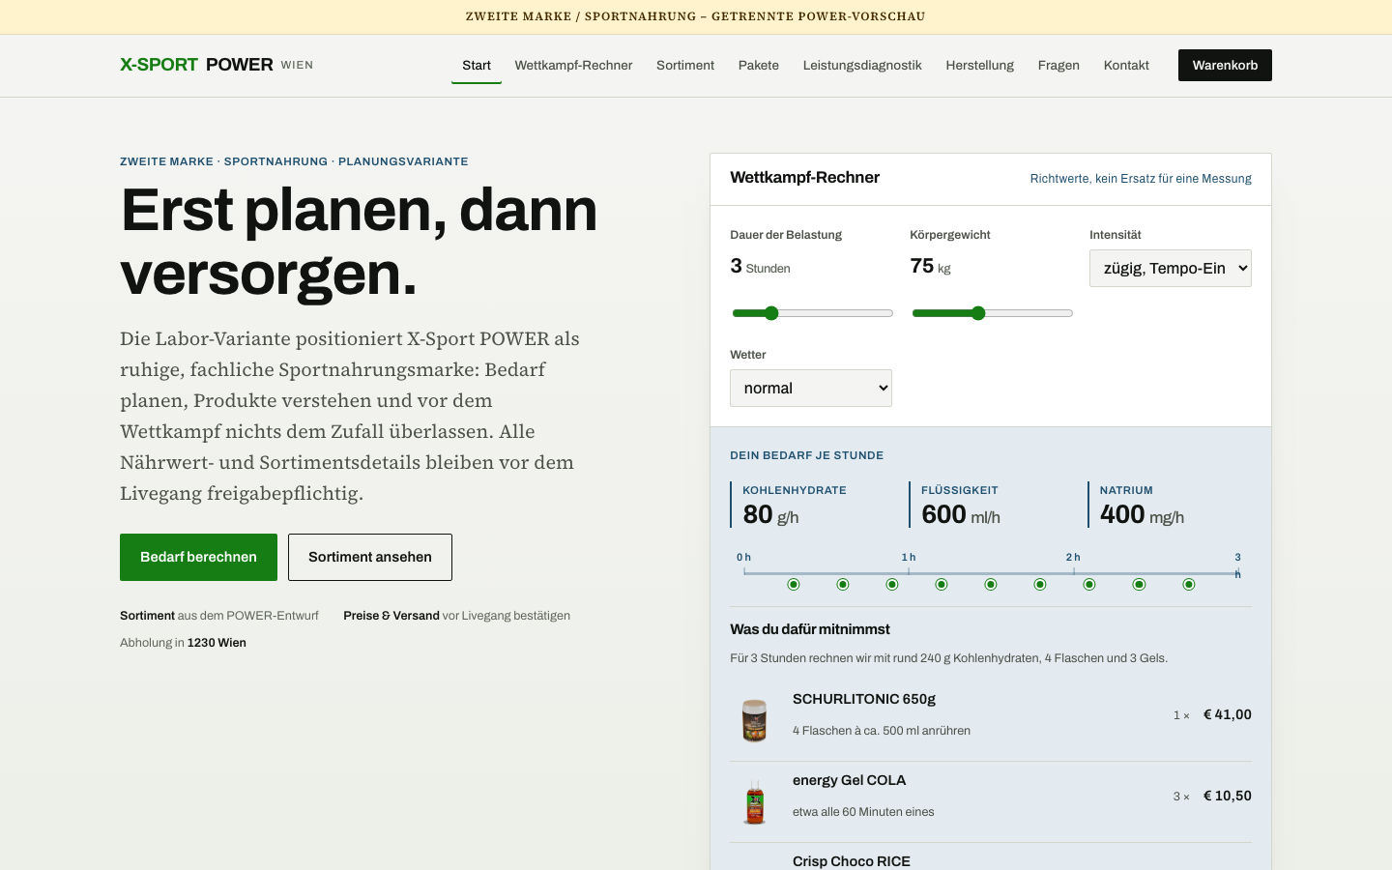
Task: Click the '600 ml/h' Flüssigkeit value
Action: [x=961, y=514]
